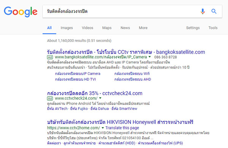Viewport: 228px width, 148px height.
Task: Click phone number 086 363 8728
Action: point(165,57)
